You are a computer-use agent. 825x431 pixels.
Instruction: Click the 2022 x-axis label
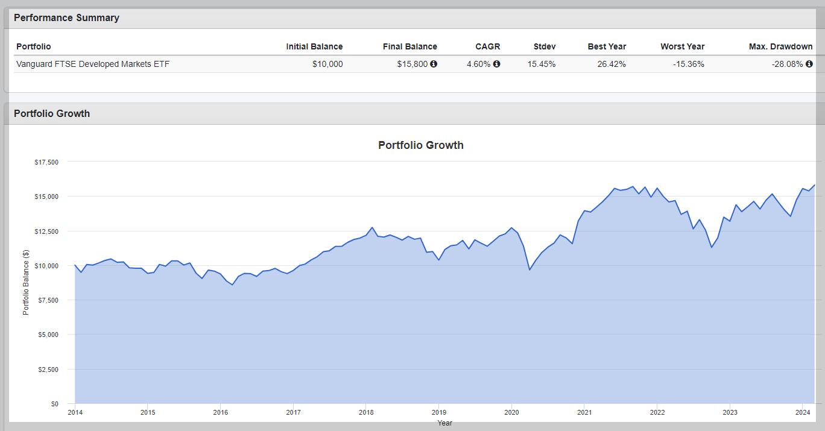(x=657, y=413)
